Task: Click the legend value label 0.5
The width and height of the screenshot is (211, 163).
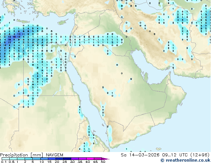Action: (x=12, y=162)
